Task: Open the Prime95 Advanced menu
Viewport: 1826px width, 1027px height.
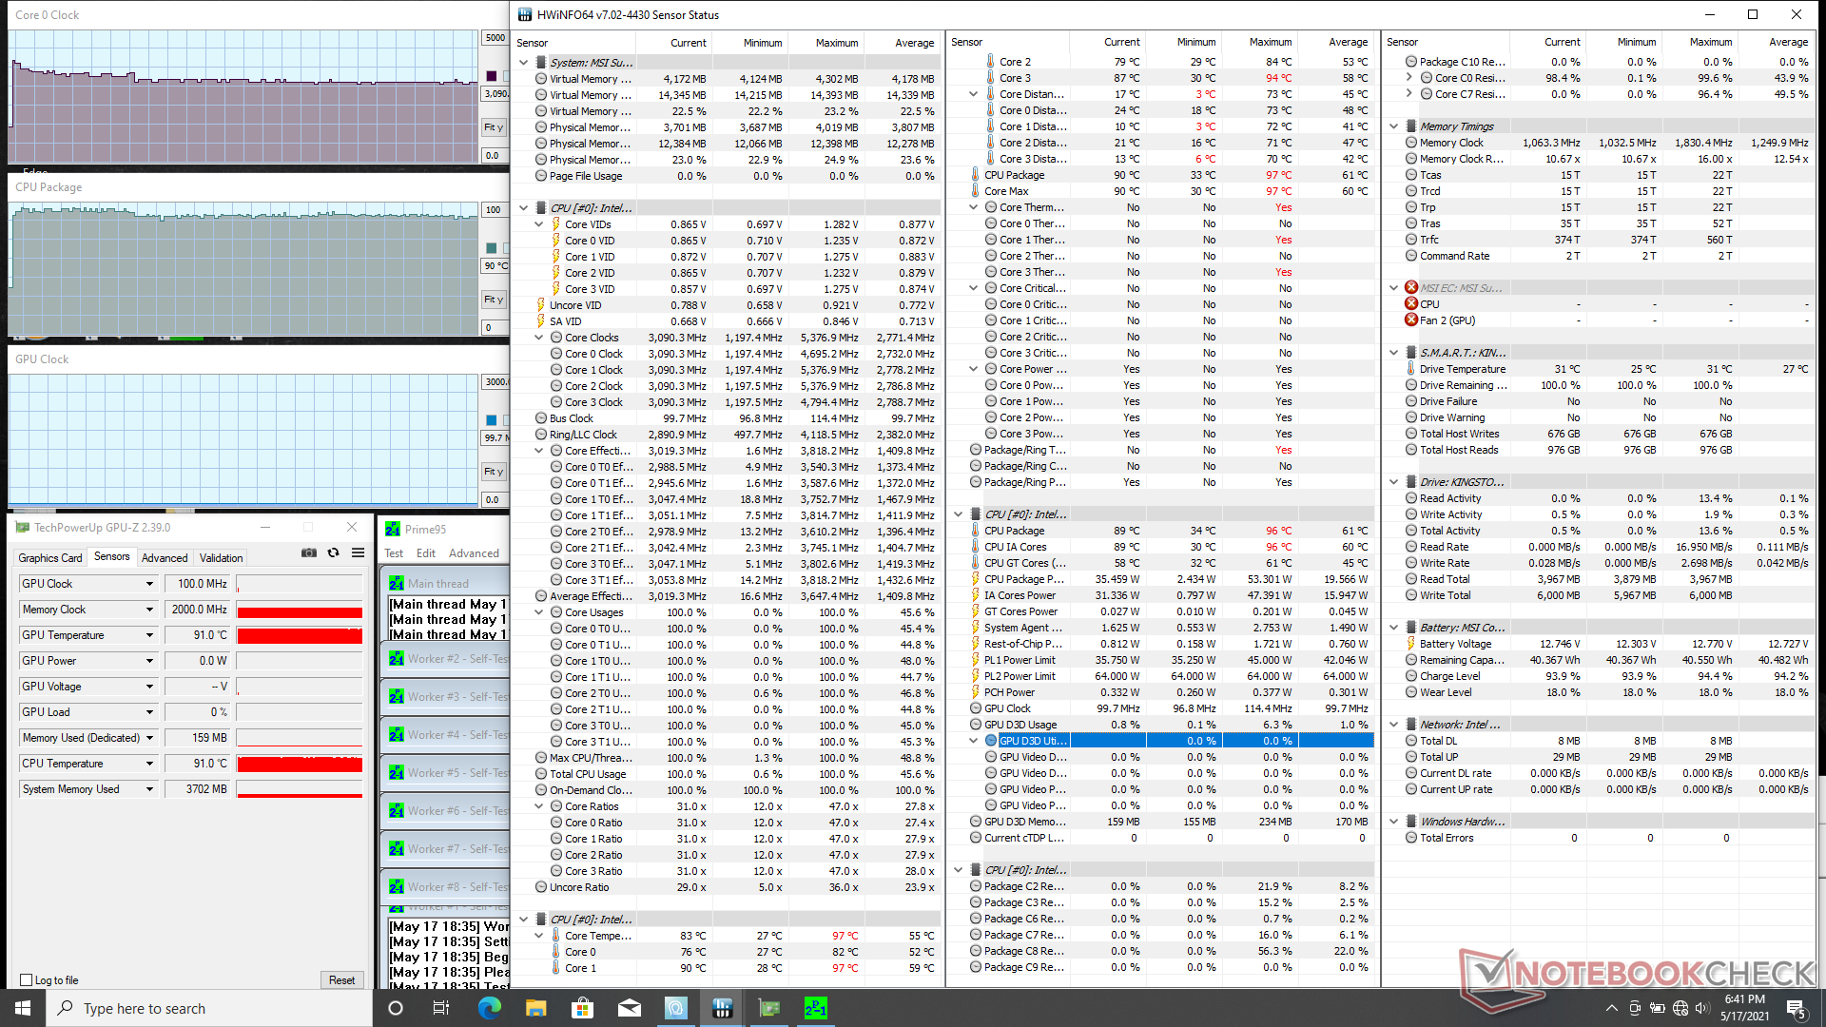Action: pyautogui.click(x=474, y=553)
